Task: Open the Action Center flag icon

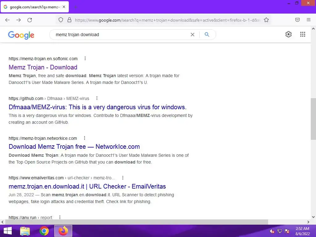Action: 287,231
